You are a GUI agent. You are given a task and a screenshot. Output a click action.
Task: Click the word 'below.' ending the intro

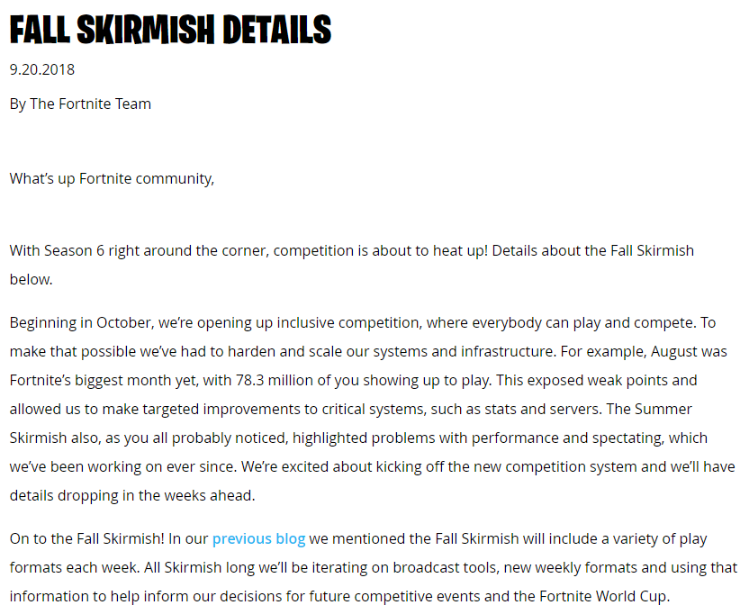click(31, 279)
